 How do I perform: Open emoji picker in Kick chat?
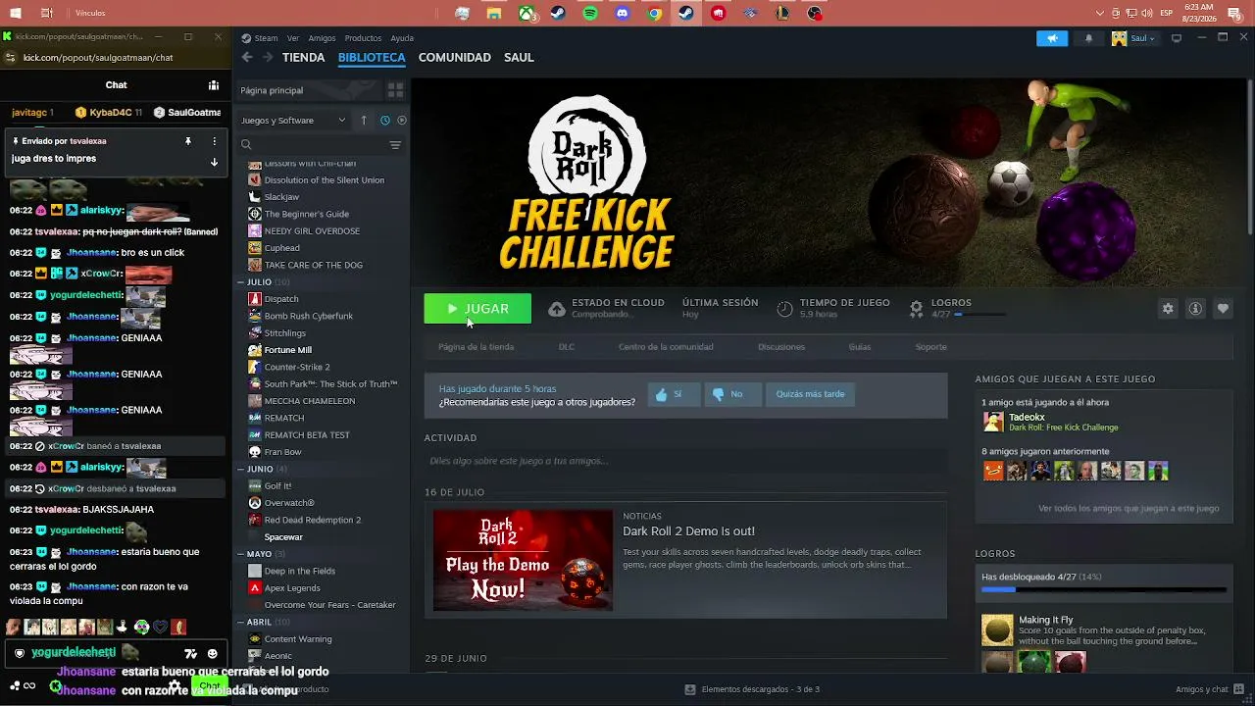coord(212,654)
